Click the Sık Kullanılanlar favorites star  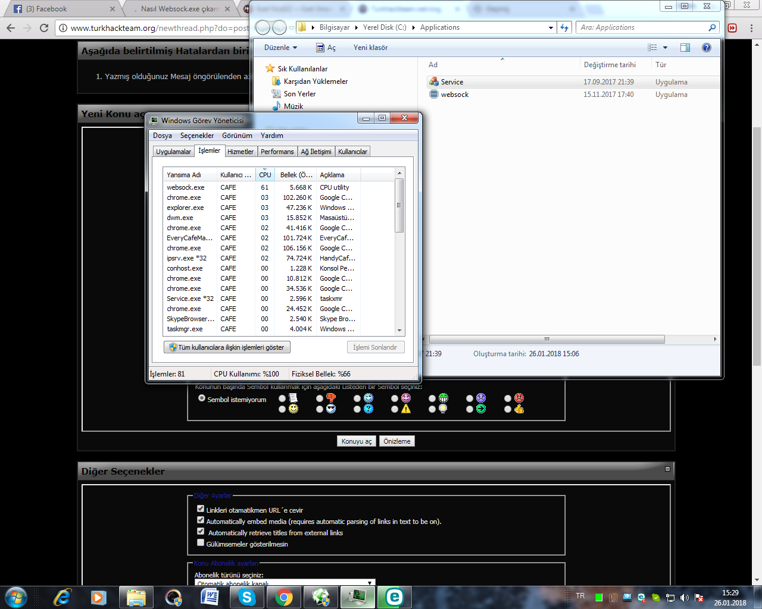tap(270, 68)
